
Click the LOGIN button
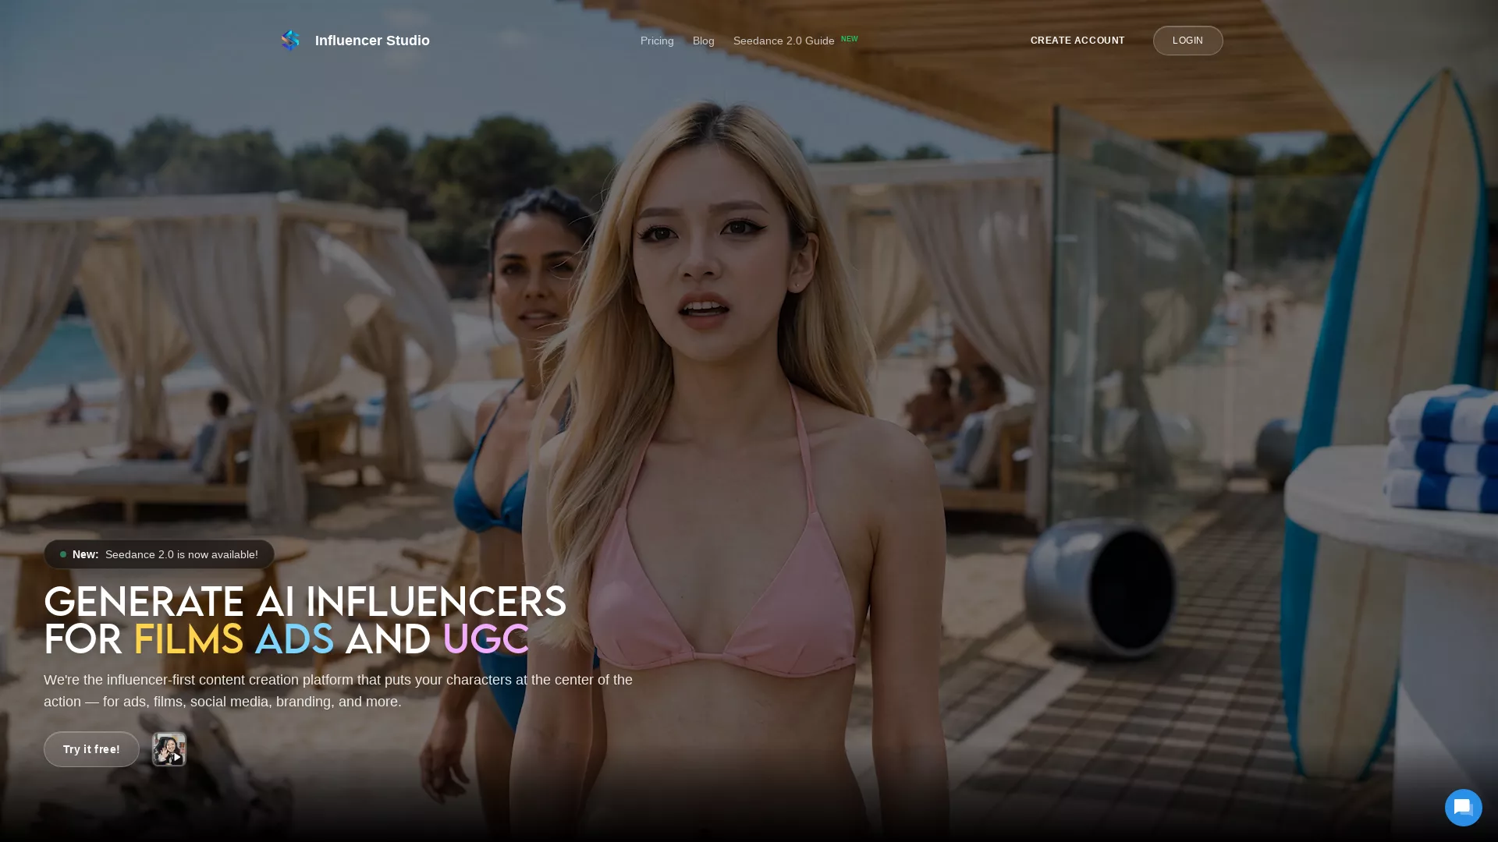click(1187, 40)
